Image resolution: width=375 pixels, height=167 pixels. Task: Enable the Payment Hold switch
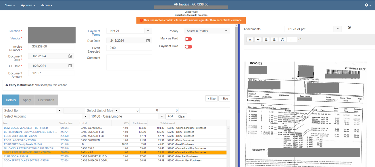pos(188,47)
